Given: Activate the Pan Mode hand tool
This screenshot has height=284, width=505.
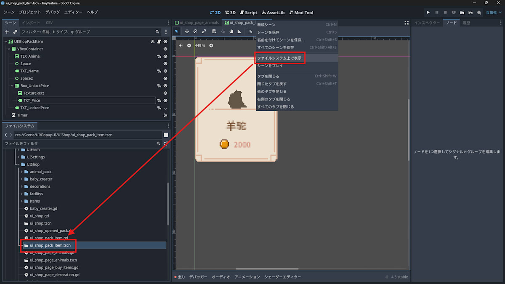Looking at the screenshot, I should coord(231,32).
